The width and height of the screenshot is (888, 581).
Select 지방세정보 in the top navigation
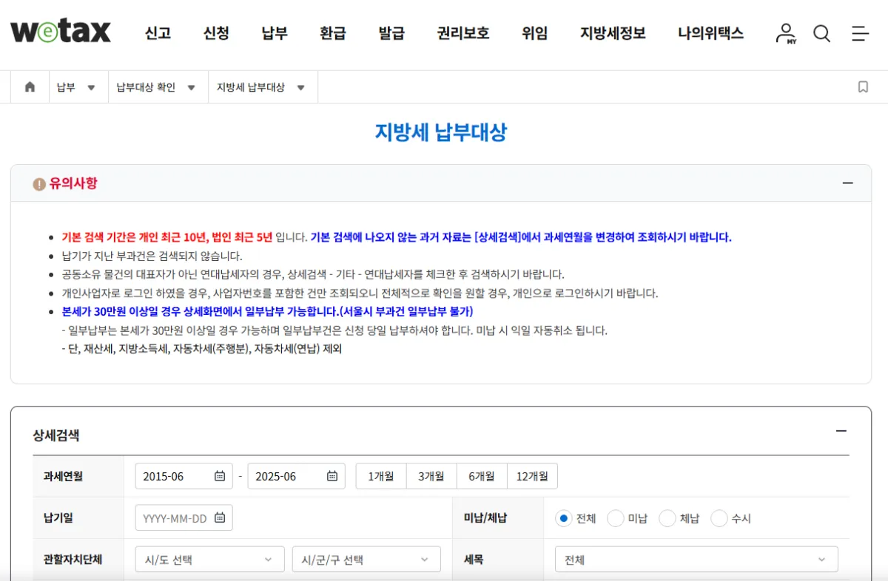[612, 33]
